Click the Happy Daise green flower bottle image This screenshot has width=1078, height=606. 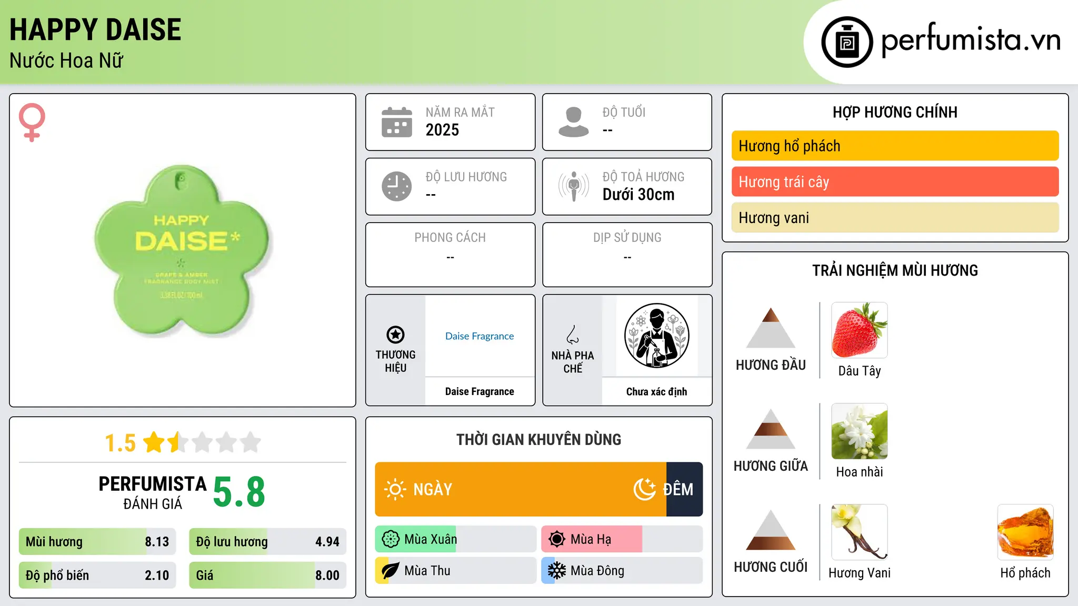(x=182, y=250)
